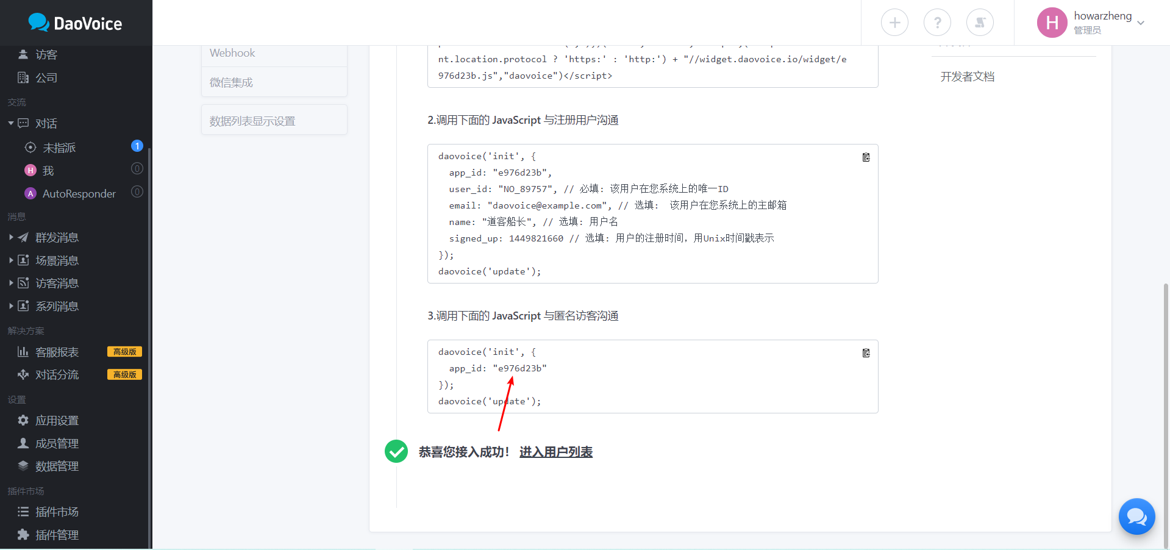
Task: Open the question mark help icon
Action: 937,23
